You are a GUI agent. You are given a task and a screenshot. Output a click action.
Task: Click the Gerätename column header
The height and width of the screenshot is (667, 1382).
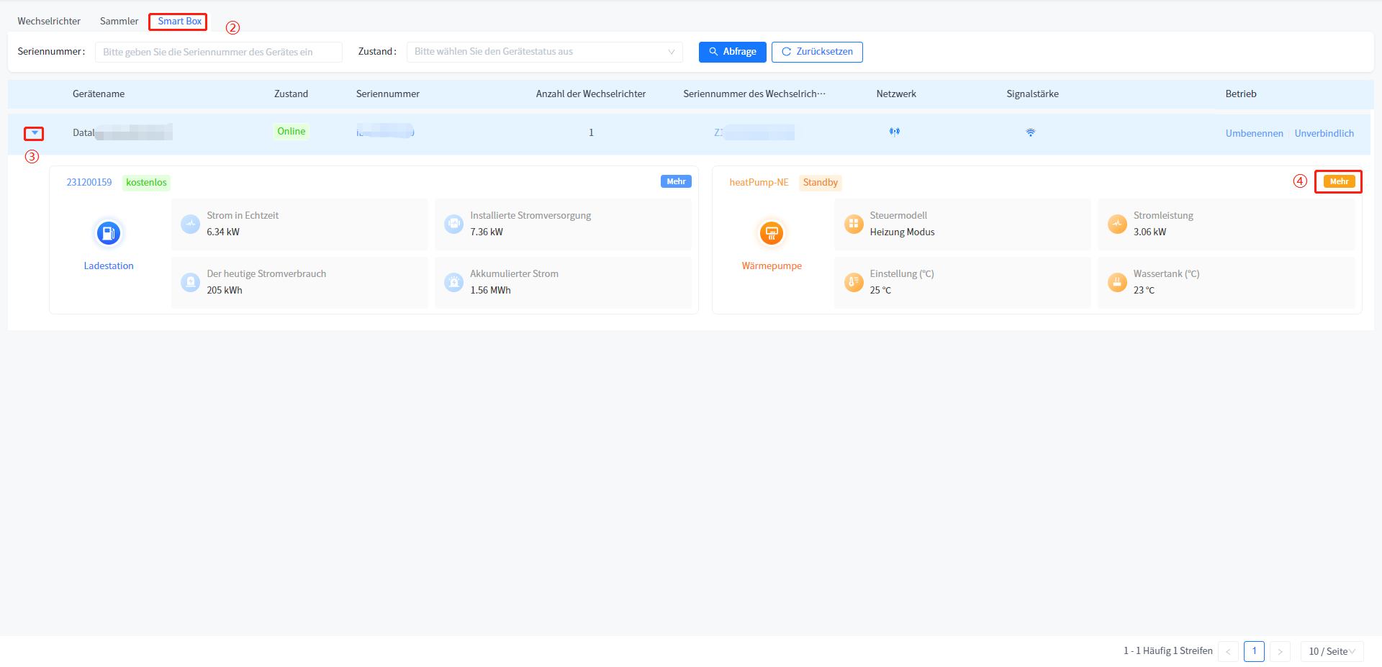[x=99, y=94]
